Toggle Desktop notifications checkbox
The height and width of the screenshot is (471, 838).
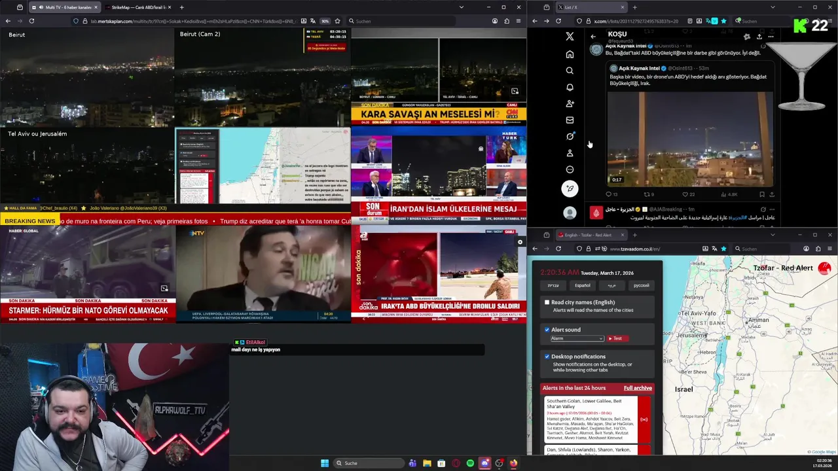click(x=547, y=357)
